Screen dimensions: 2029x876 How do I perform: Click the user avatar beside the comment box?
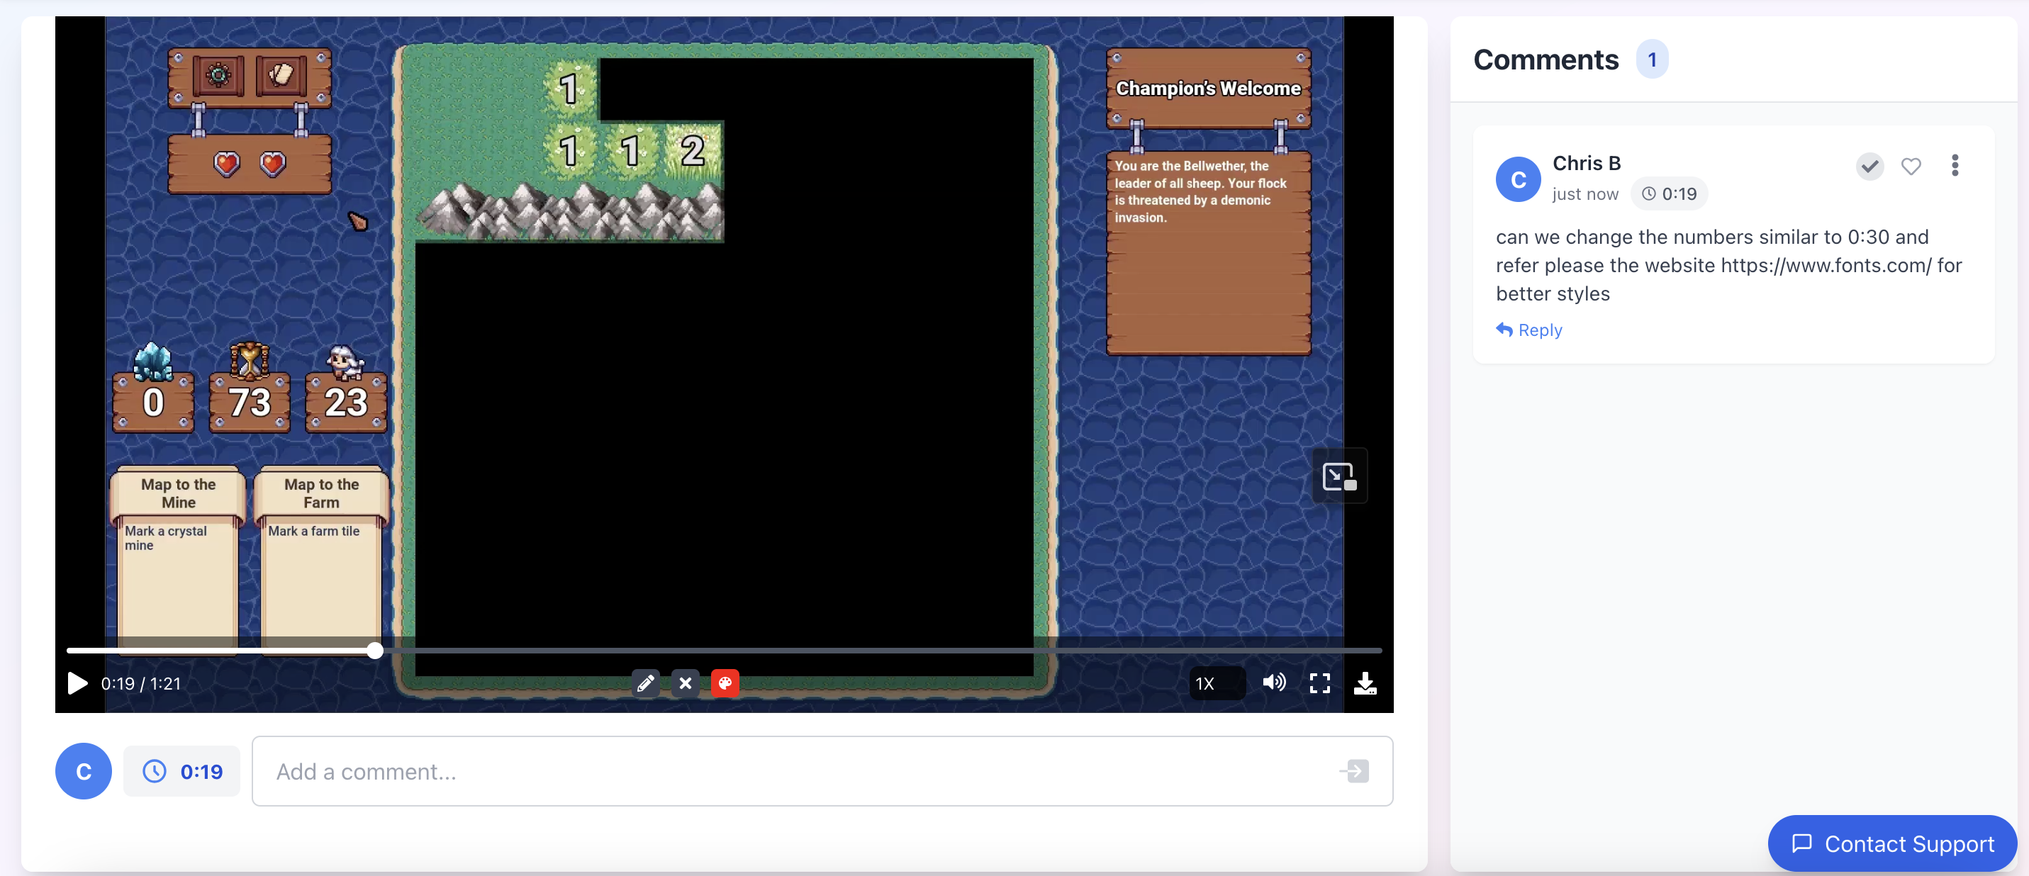pos(84,771)
